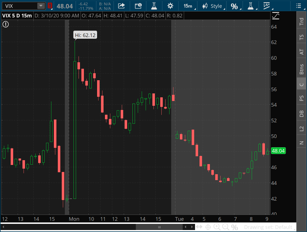Open the list options menu icon
307x232 pixels.
[x=298, y=6]
